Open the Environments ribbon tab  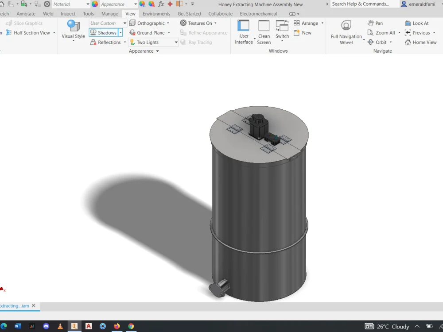click(x=156, y=14)
